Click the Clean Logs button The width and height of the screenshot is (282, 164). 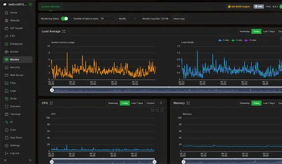(179, 19)
